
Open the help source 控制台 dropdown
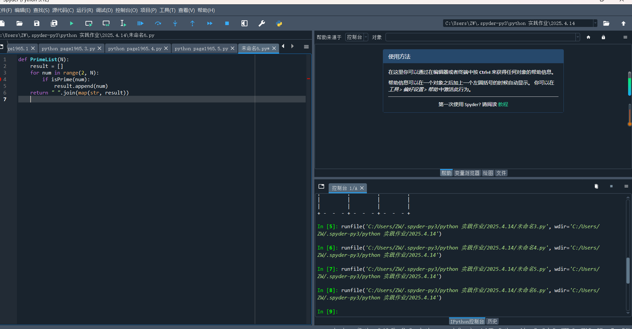pos(357,37)
